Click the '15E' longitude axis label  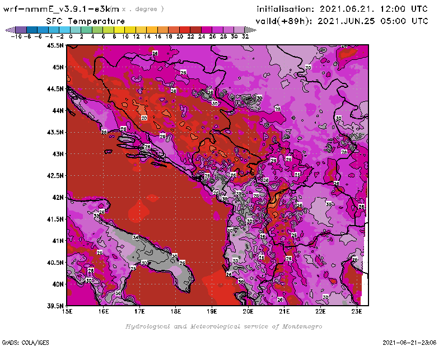click(x=67, y=311)
